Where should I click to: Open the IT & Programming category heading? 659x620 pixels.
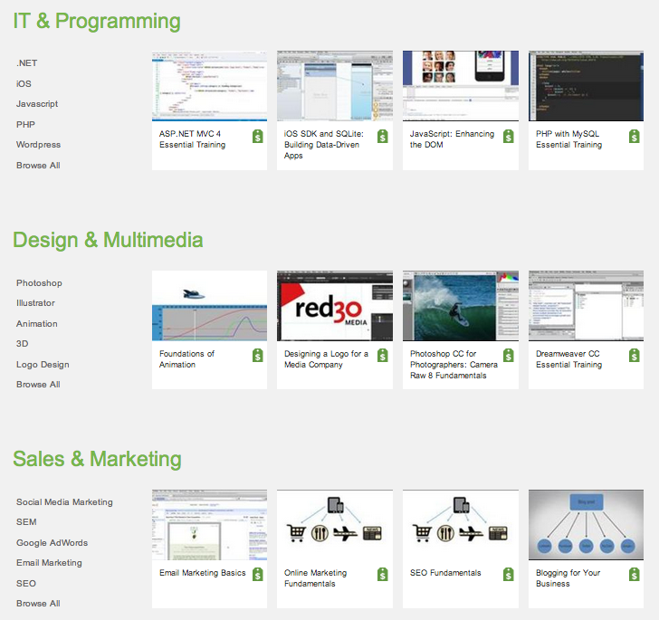[97, 21]
